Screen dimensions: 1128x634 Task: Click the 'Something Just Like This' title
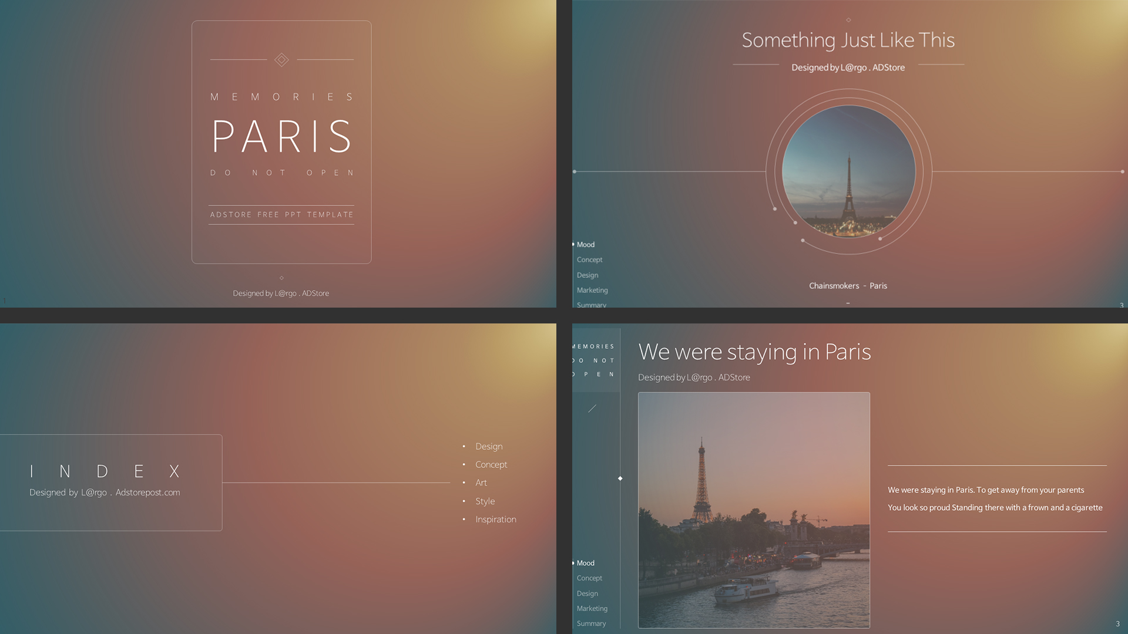pyautogui.click(x=848, y=40)
